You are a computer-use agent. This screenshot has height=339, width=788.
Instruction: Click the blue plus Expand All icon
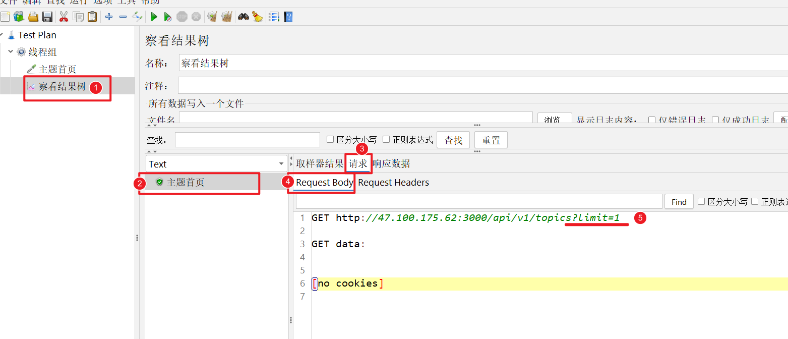(x=109, y=17)
